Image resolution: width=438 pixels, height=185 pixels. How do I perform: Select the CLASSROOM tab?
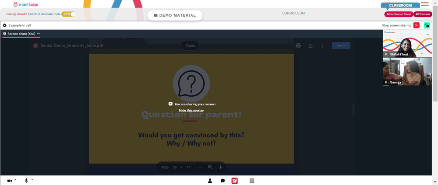[x=400, y=5]
